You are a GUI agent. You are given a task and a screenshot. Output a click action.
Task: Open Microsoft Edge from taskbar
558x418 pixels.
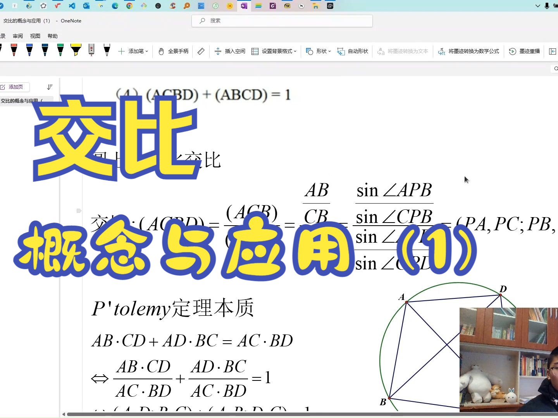(115, 6)
